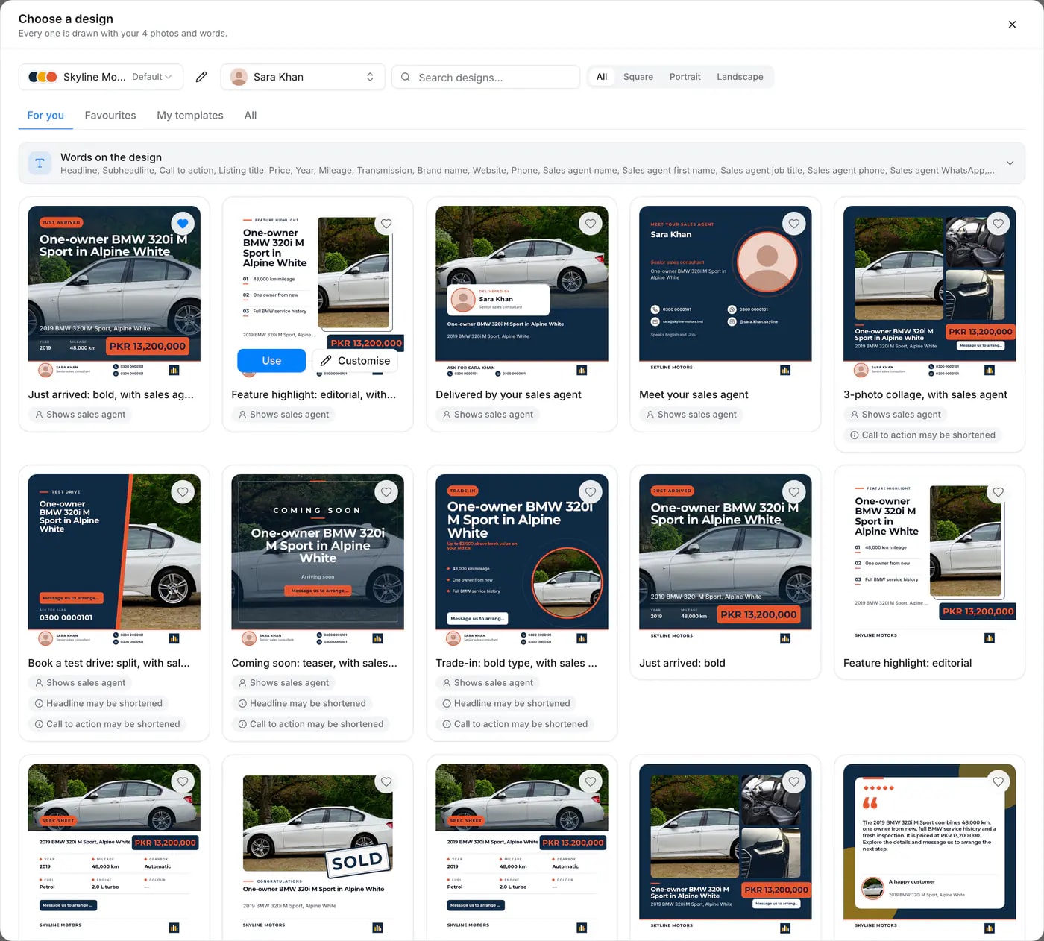Click the search magnifier icon
The height and width of the screenshot is (941, 1044).
pyautogui.click(x=406, y=77)
